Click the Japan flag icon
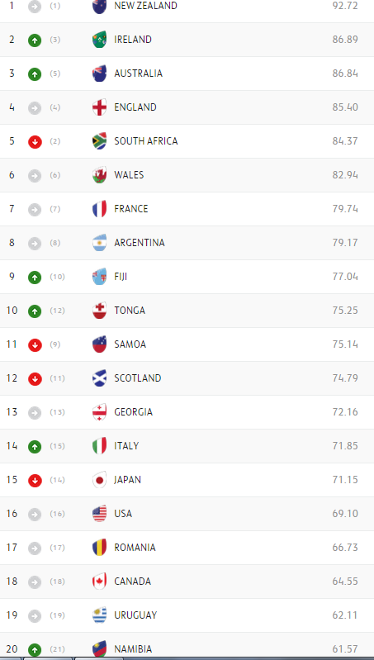 pos(100,479)
